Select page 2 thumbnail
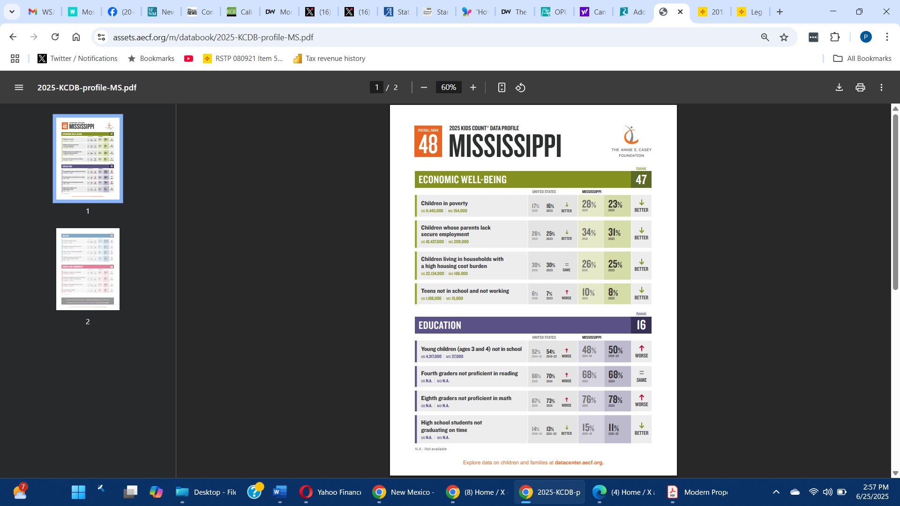The width and height of the screenshot is (900, 506). point(88,269)
